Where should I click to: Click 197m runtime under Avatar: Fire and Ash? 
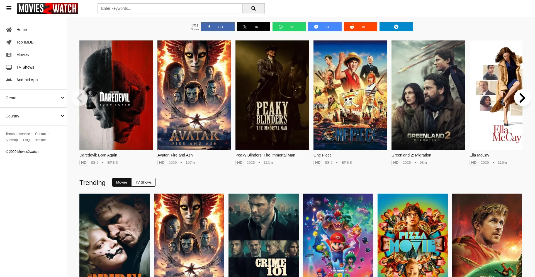190,163
